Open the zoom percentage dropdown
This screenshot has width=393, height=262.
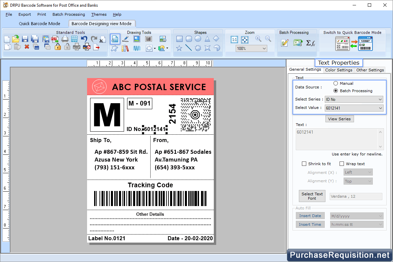[x=251, y=49]
